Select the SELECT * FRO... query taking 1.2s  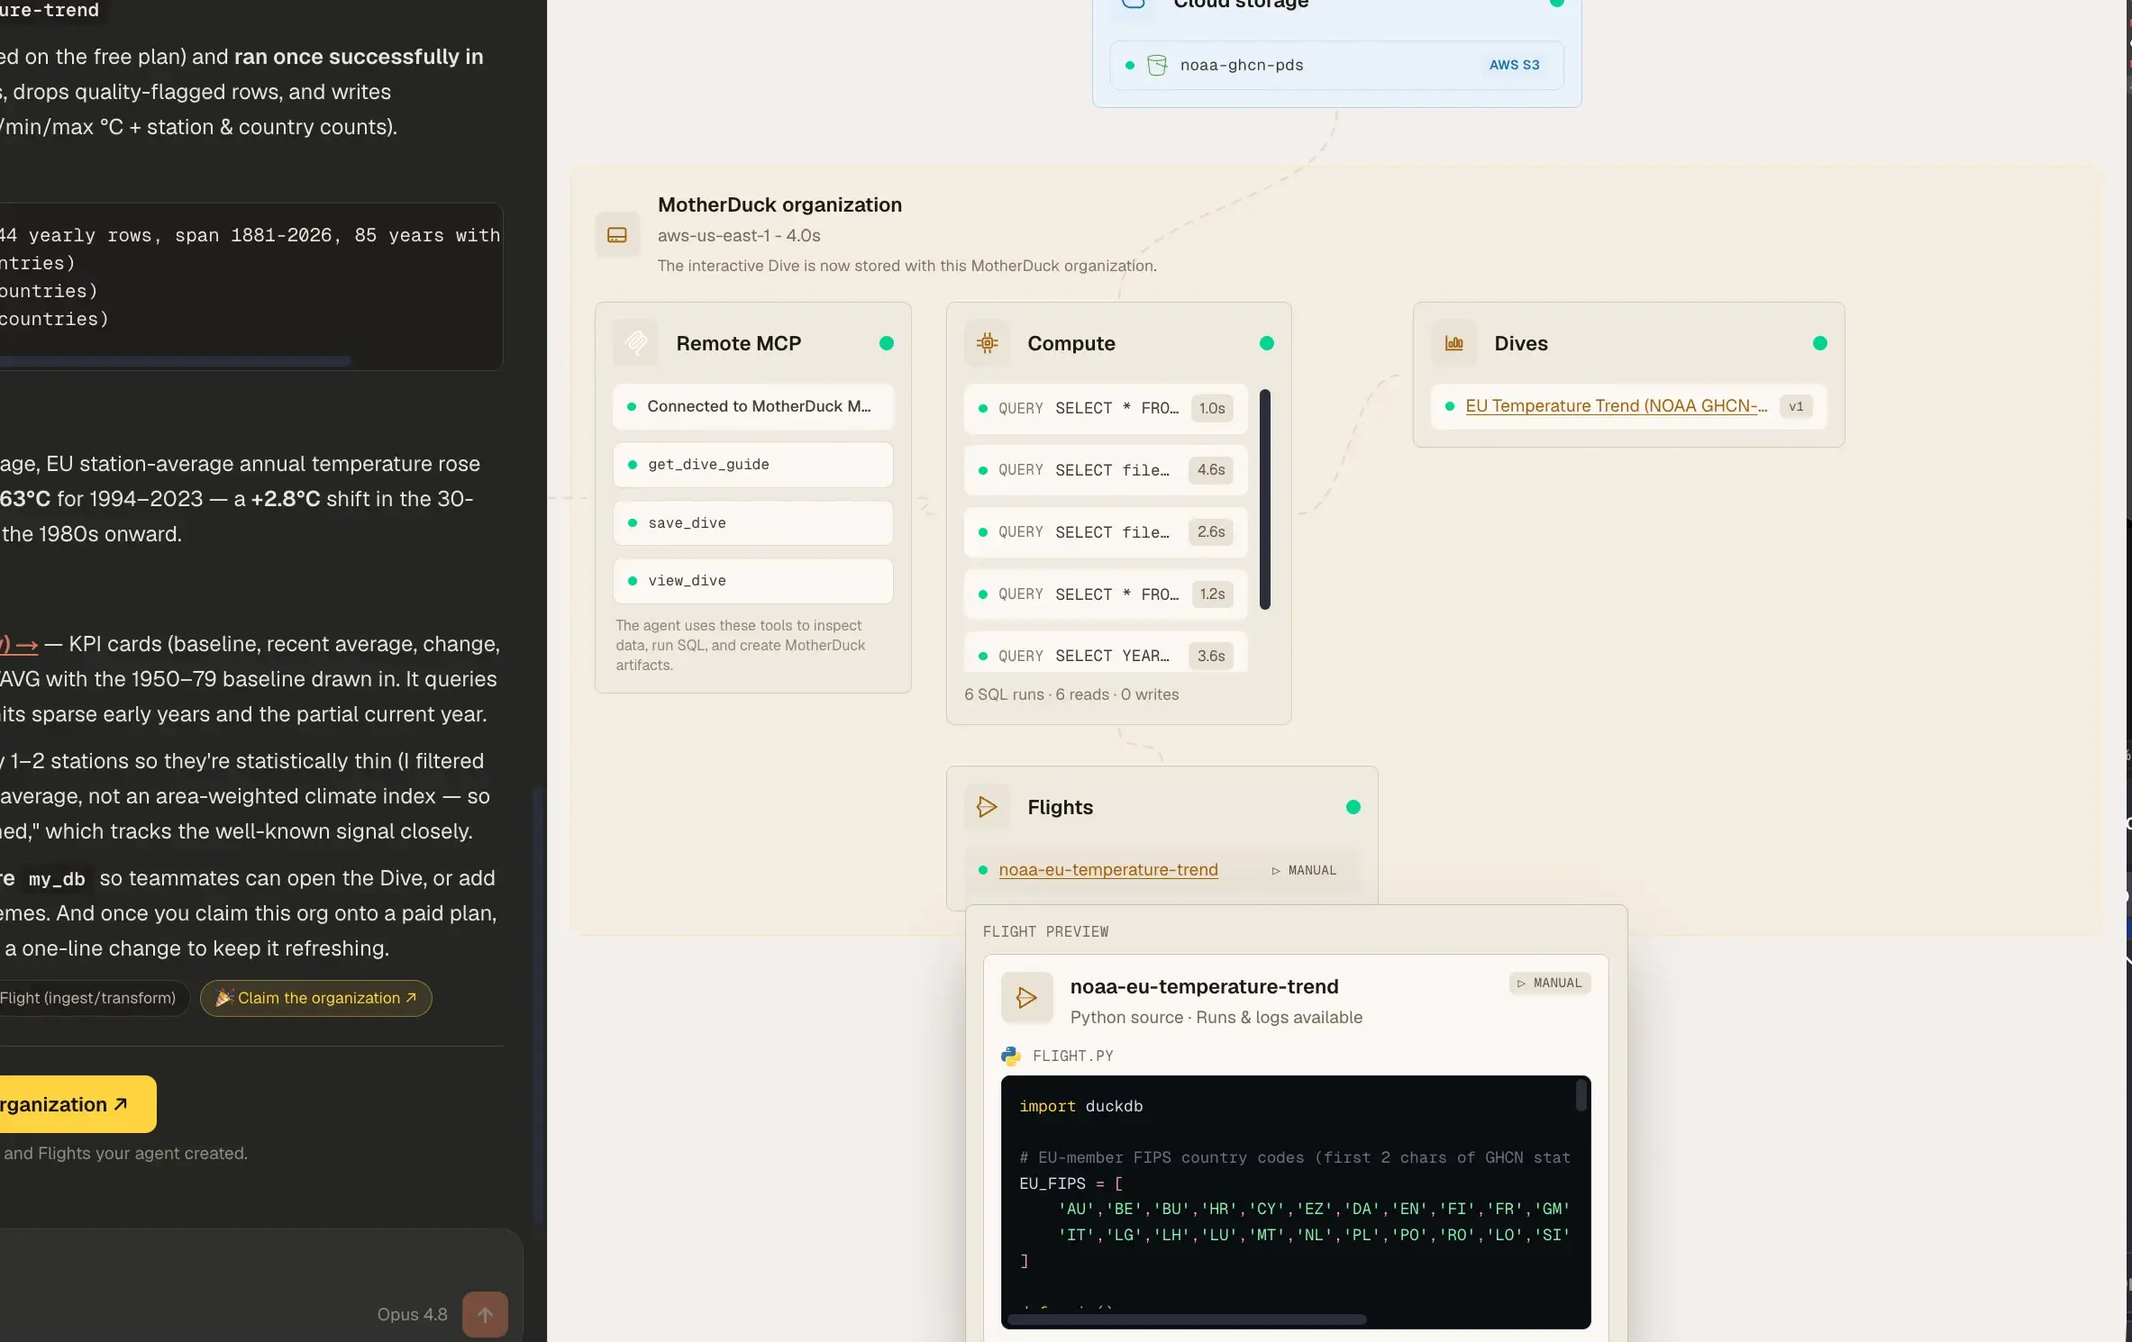[1106, 594]
